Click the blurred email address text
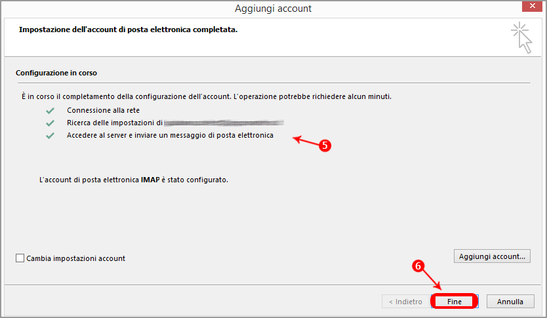The image size is (547, 318). 224,123
